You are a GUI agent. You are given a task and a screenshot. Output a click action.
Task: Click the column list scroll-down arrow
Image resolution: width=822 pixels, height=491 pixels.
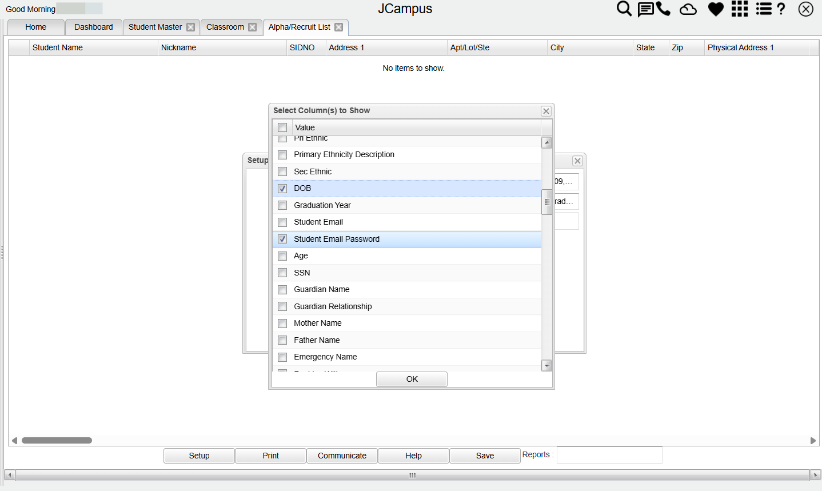[x=547, y=366]
